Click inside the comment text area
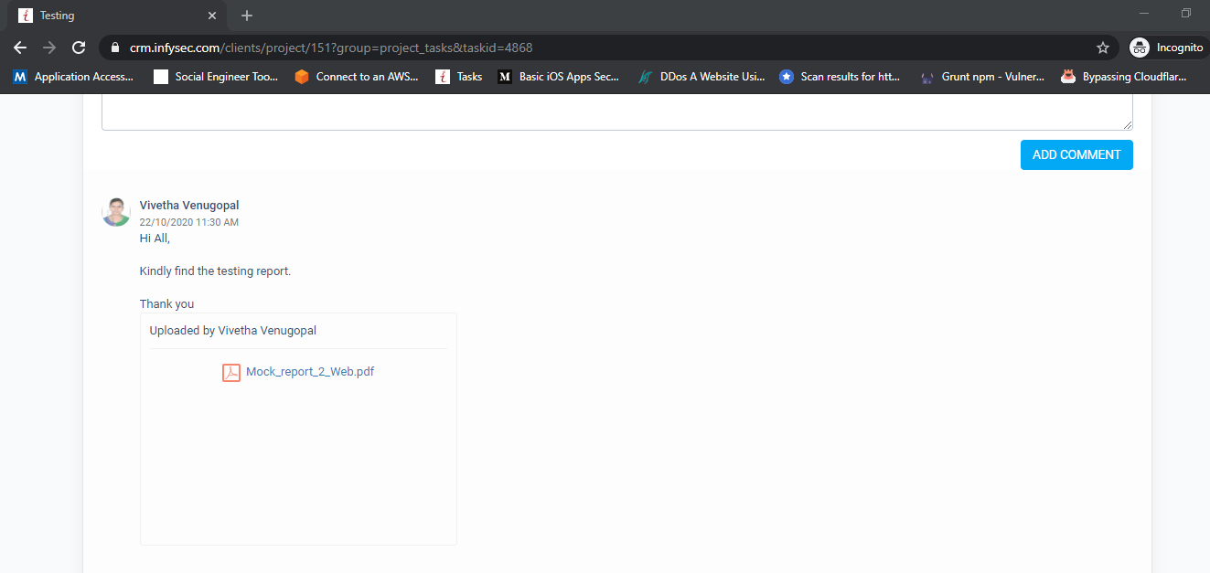This screenshot has height=573, width=1210. click(617, 113)
